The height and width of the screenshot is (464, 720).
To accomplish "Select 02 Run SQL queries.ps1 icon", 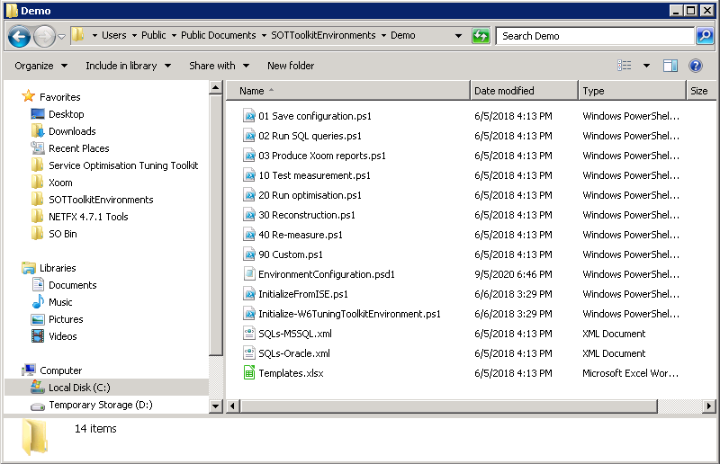I will tap(249, 136).
